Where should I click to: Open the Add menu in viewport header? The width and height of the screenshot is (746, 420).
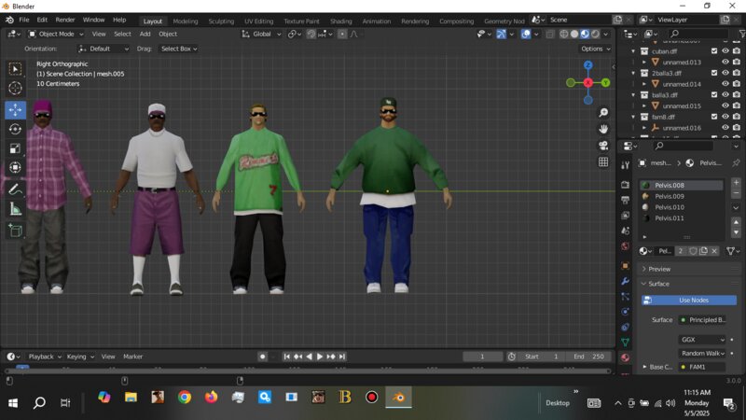145,34
